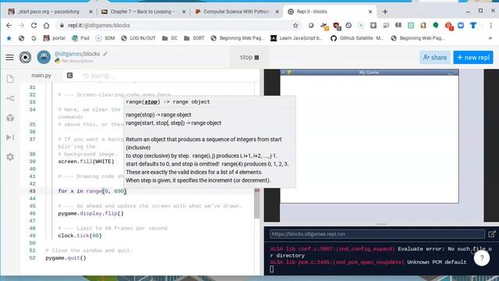Image resolution: width=499 pixels, height=281 pixels.
Task: Open the help question mark bubble
Action: 482,258
